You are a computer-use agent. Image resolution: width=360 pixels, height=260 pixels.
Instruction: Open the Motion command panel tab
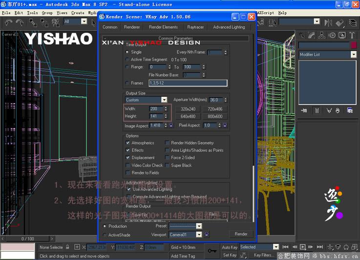pyautogui.click(x=332, y=35)
